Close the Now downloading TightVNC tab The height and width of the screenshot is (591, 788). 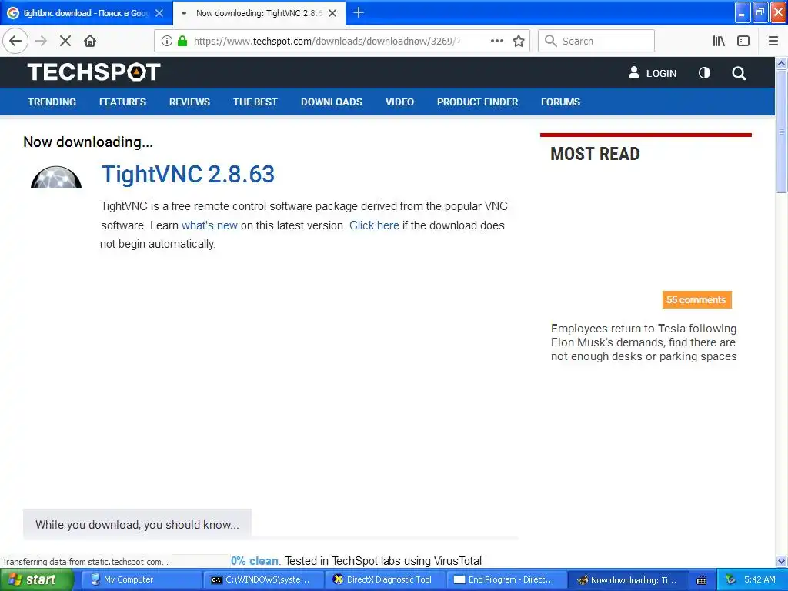(332, 13)
